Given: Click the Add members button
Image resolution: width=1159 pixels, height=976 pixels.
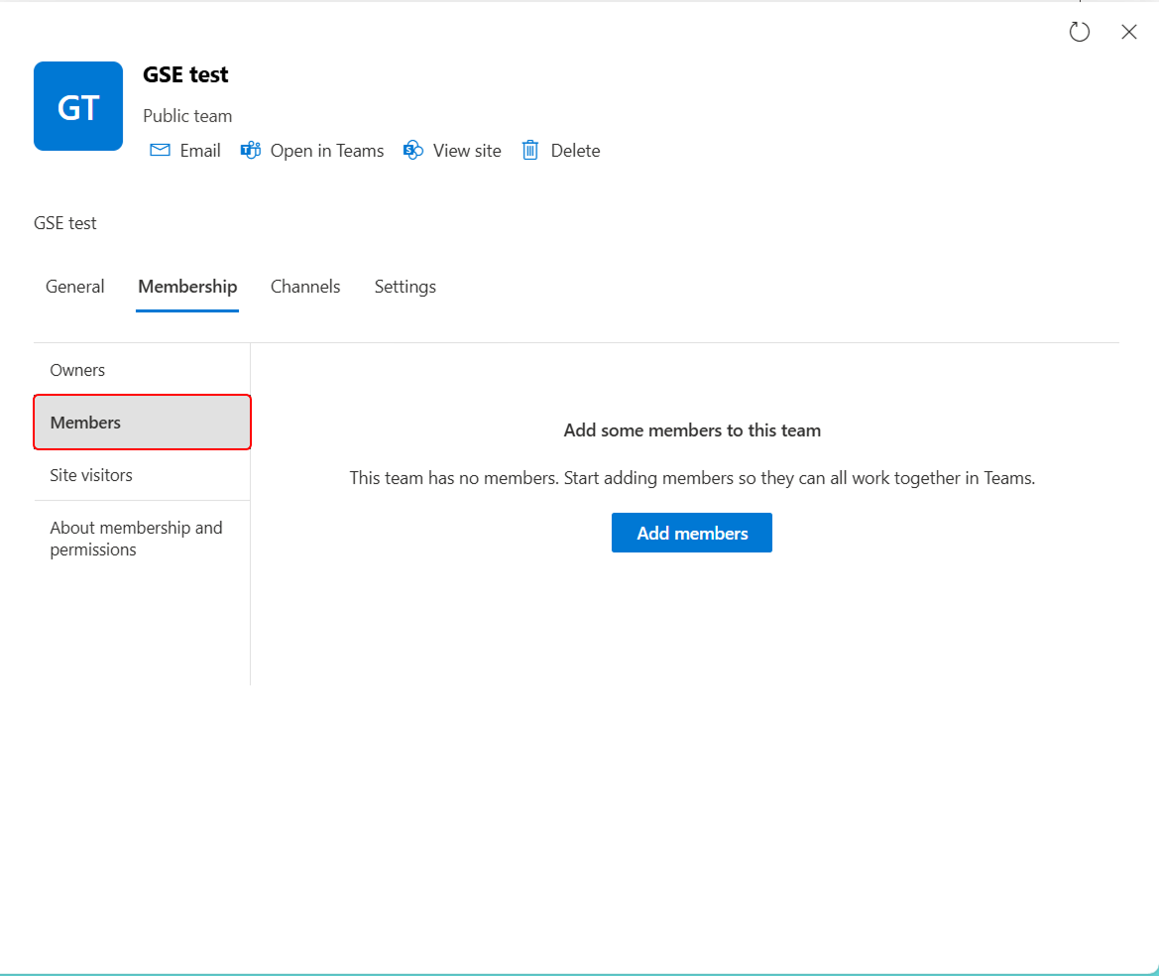Looking at the screenshot, I should point(691,533).
